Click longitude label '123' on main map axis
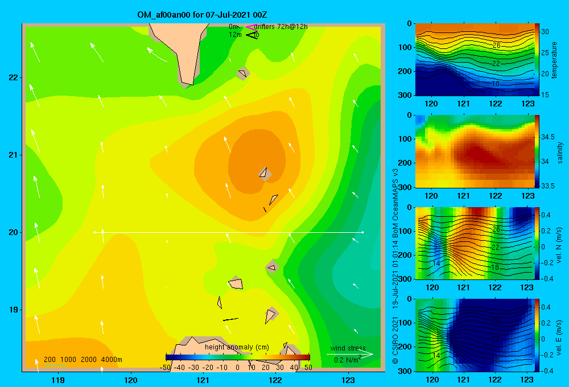Image resolution: width=569 pixels, height=387 pixels. [348, 380]
